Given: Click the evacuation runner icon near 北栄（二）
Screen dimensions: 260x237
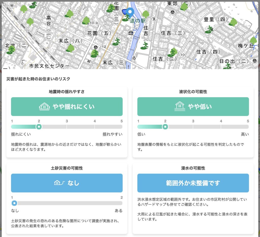Looking at the screenshot, I should (x=11, y=50).
